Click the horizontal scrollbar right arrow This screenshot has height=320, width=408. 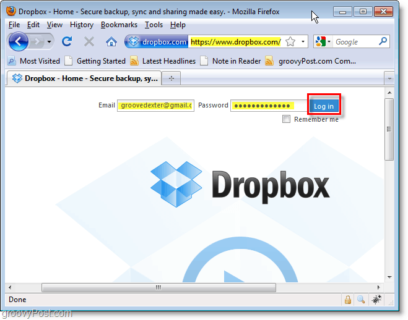pos(379,287)
